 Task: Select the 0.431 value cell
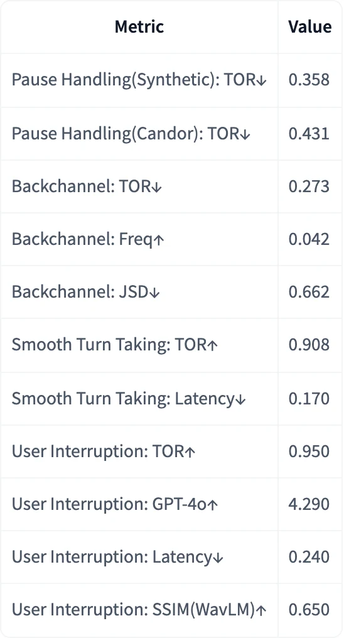click(310, 133)
